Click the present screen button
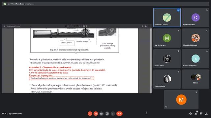The width and height of the screenshot is (211, 118). [x=107, y=114]
